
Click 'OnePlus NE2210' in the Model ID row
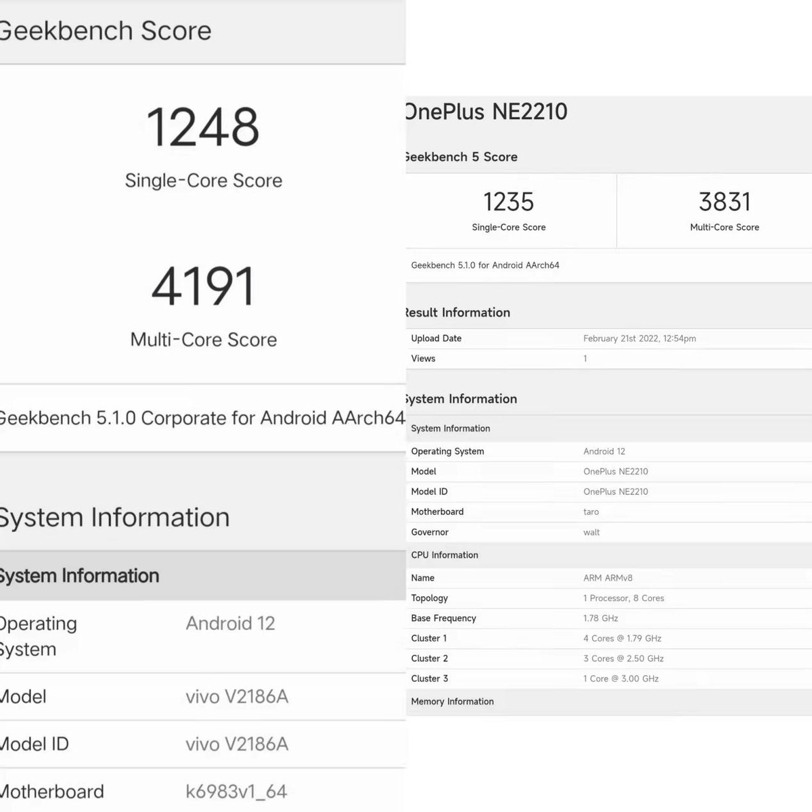616,492
